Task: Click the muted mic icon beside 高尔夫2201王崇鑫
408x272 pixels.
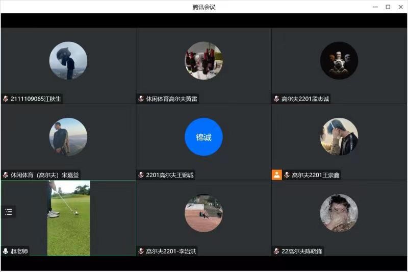Action: pos(287,175)
